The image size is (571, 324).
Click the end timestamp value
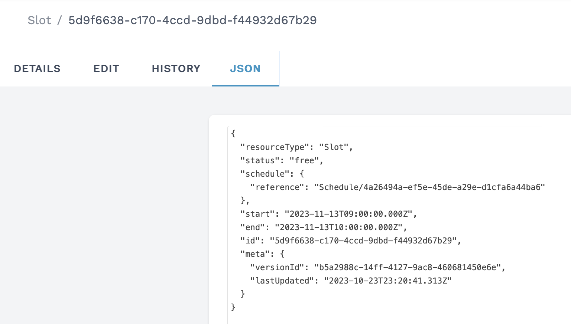[338, 228]
